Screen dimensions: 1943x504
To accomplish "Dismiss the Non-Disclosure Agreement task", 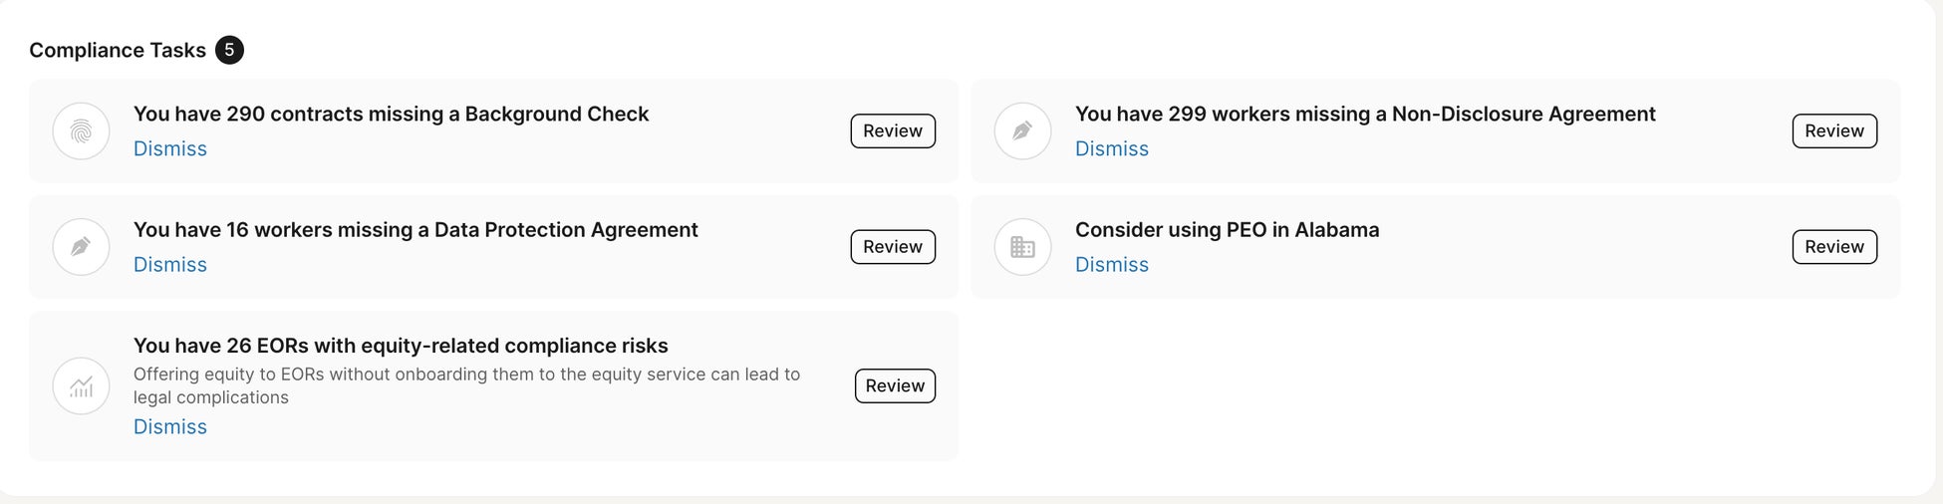I will 1111,148.
